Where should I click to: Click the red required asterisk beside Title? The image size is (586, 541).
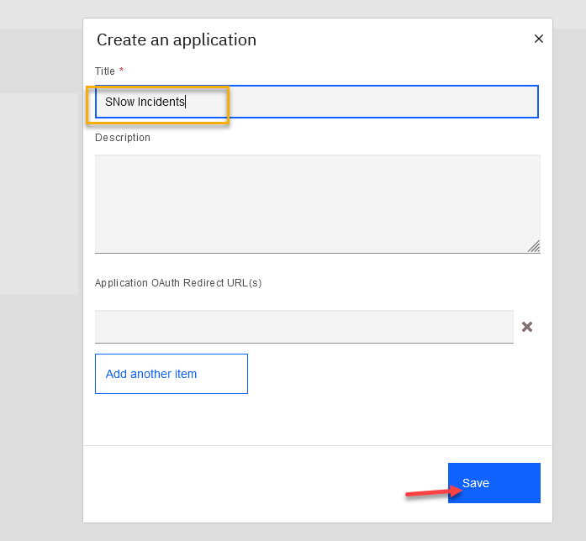tap(121, 71)
